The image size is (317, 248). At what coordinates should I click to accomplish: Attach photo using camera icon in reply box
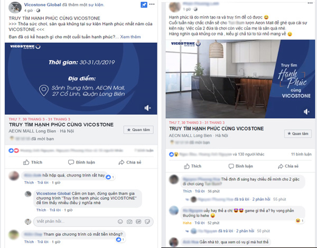coord(129,222)
